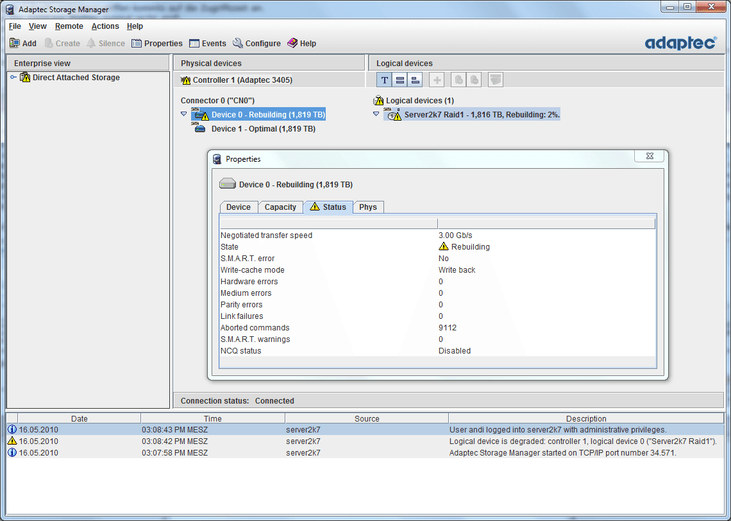
Task: Click the disabled remove hot-spare icon
Action: (474, 80)
